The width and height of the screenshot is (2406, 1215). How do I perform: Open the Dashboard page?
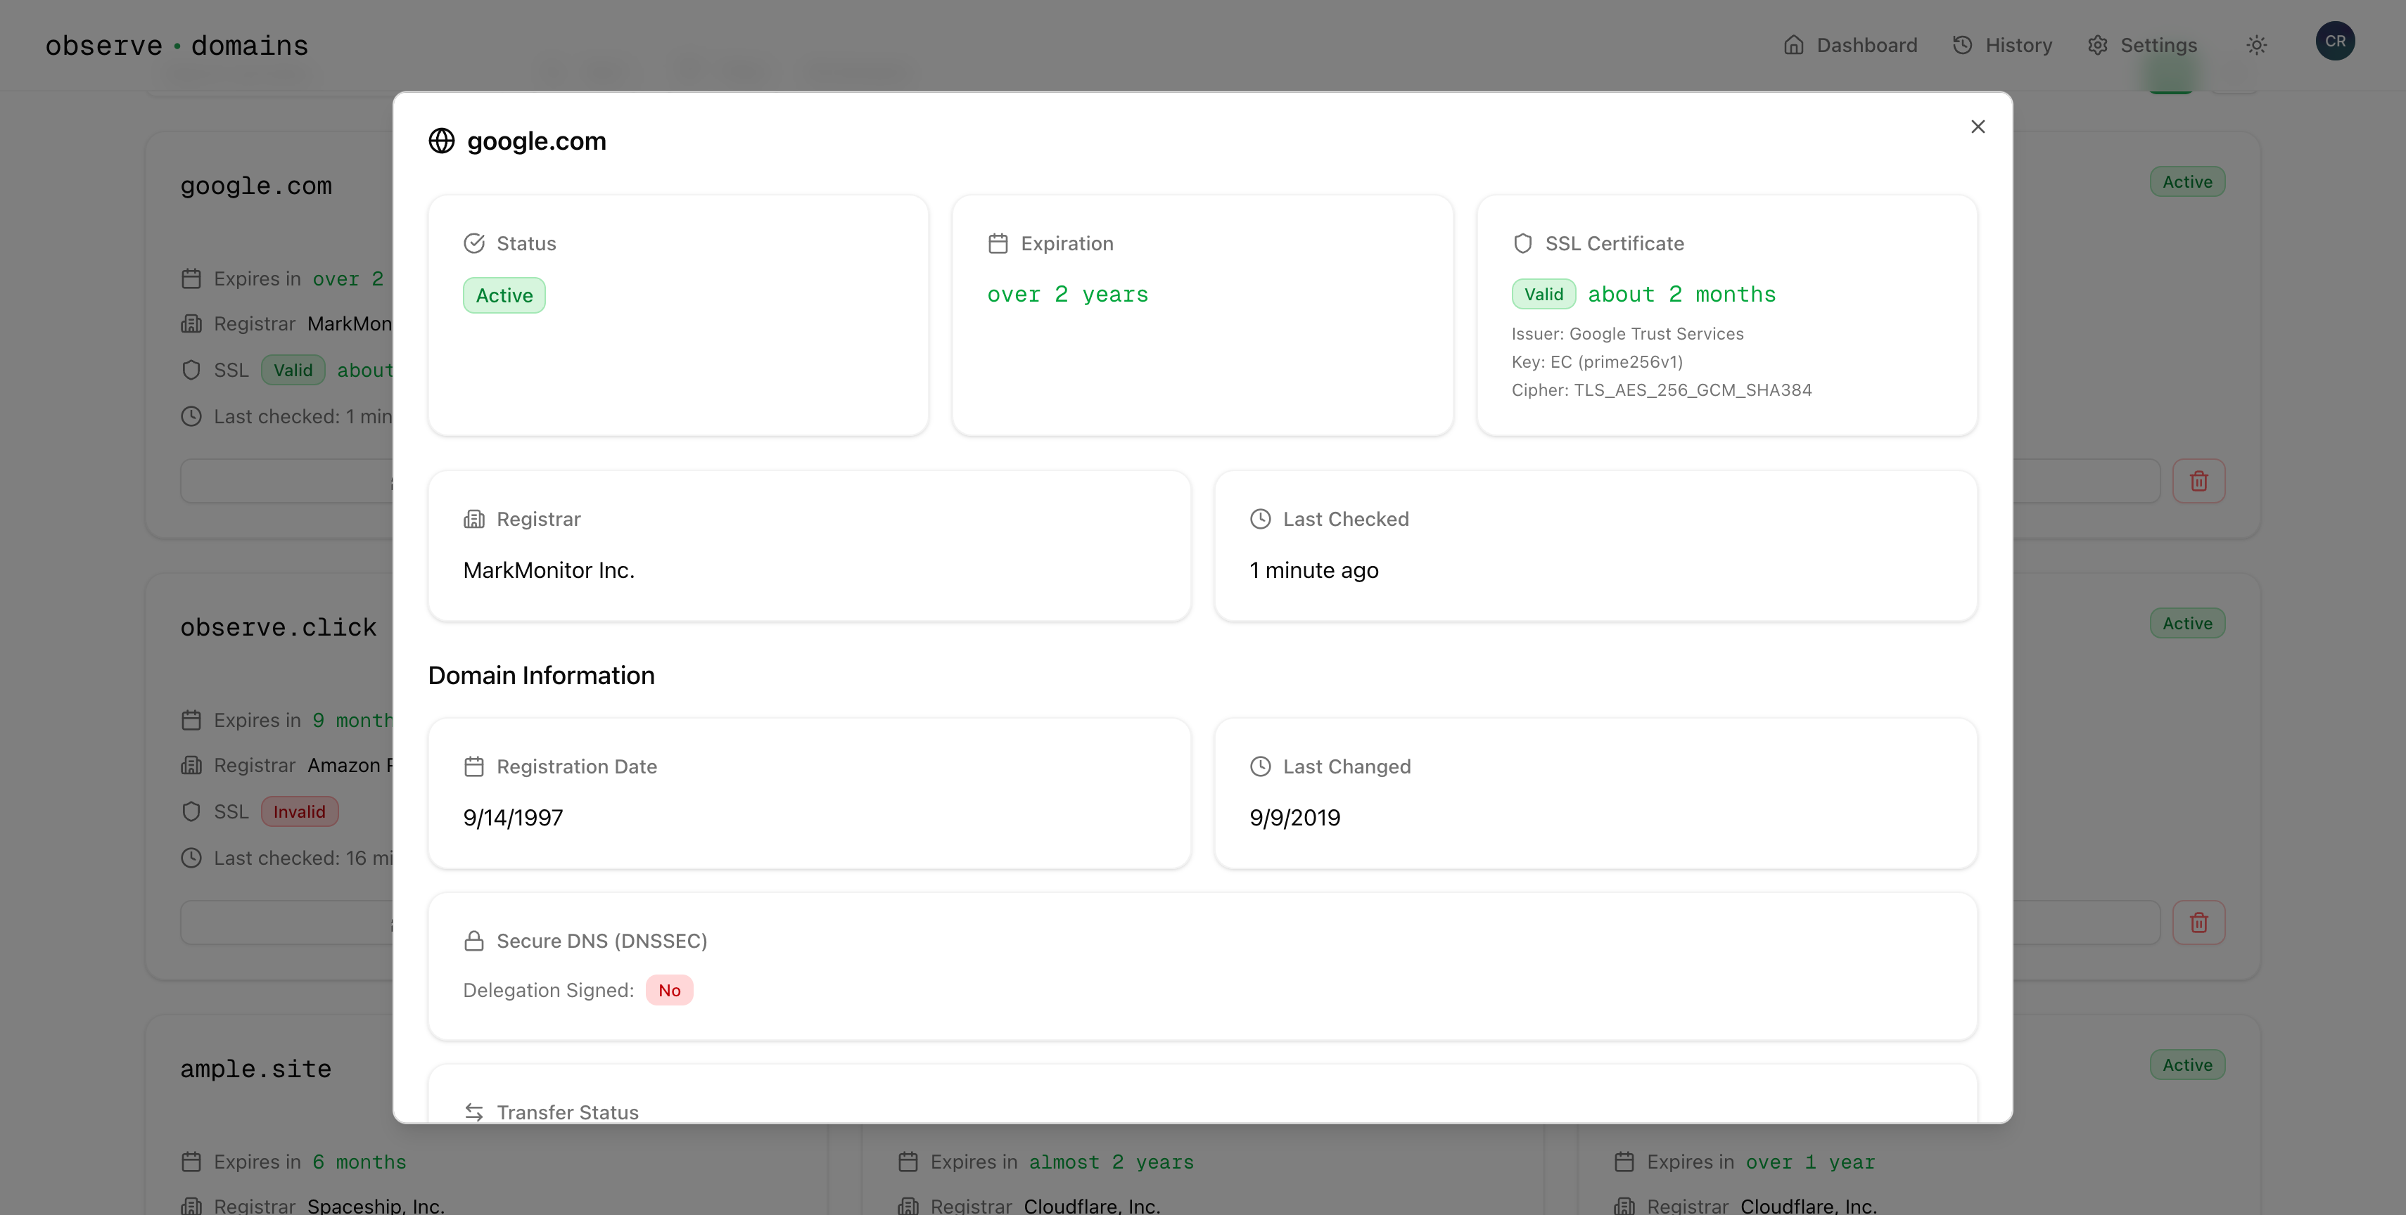[x=1850, y=45]
